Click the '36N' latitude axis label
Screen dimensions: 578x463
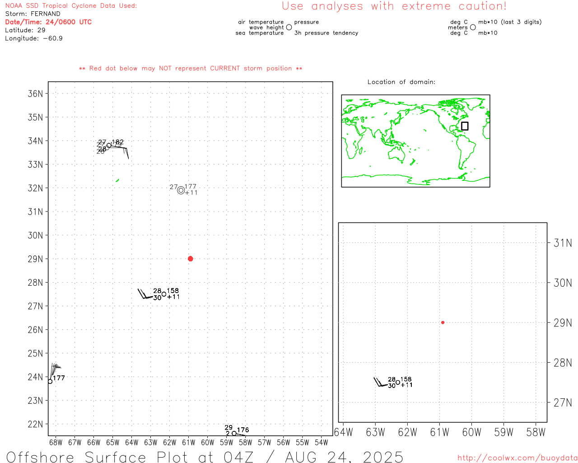coord(36,94)
